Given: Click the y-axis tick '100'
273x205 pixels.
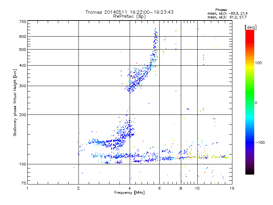Looking at the screenshot, I should coord(23,164).
